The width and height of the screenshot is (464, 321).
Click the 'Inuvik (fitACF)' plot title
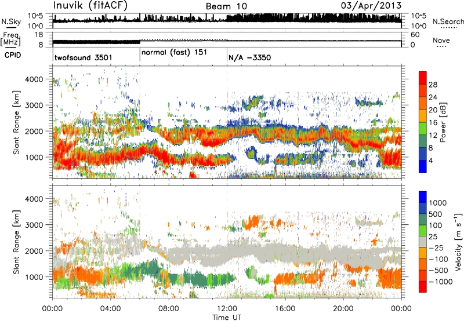pos(90,5)
